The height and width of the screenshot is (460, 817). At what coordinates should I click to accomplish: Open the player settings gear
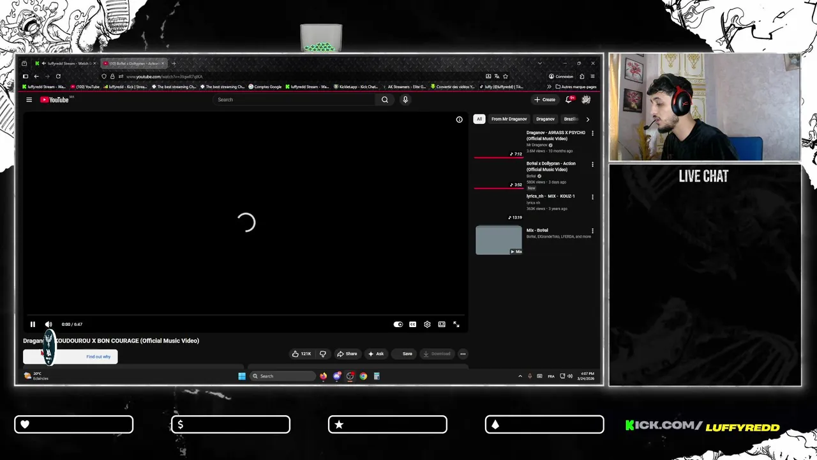[x=427, y=325]
